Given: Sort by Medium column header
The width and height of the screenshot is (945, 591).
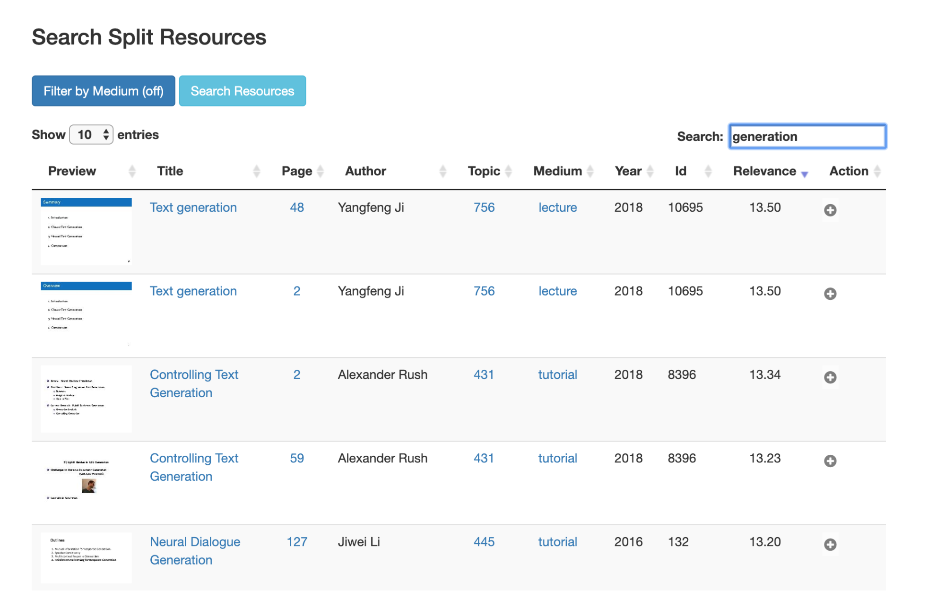Looking at the screenshot, I should click(x=557, y=171).
